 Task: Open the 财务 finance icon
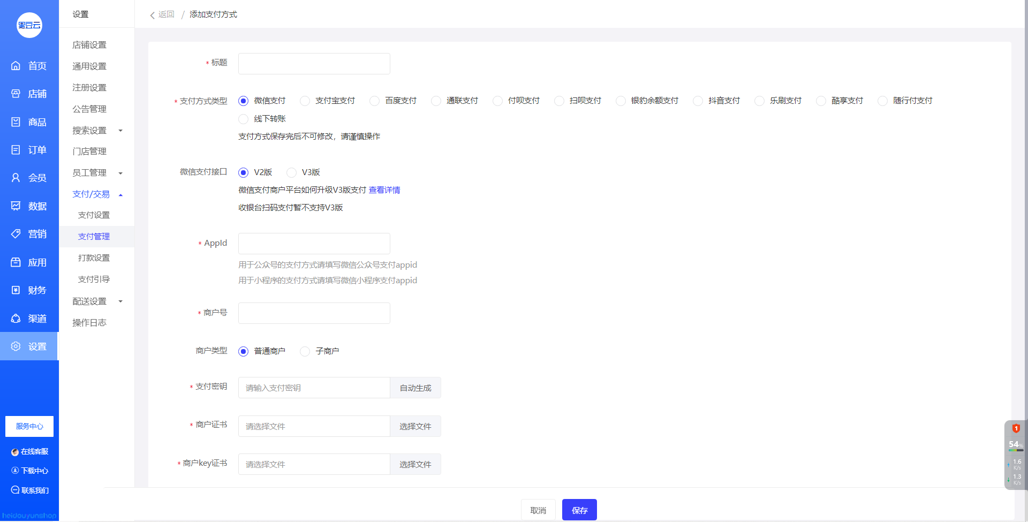pyautogui.click(x=16, y=290)
